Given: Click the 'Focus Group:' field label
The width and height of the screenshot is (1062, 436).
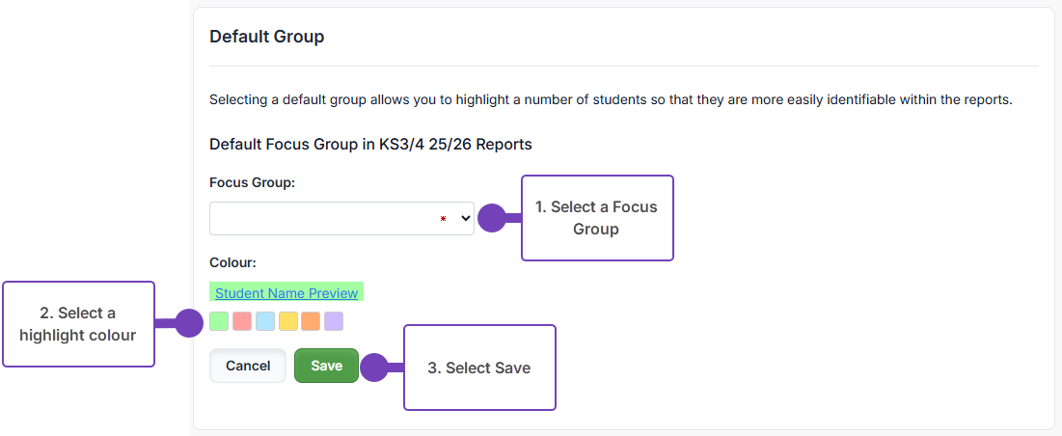Looking at the screenshot, I should point(252,182).
